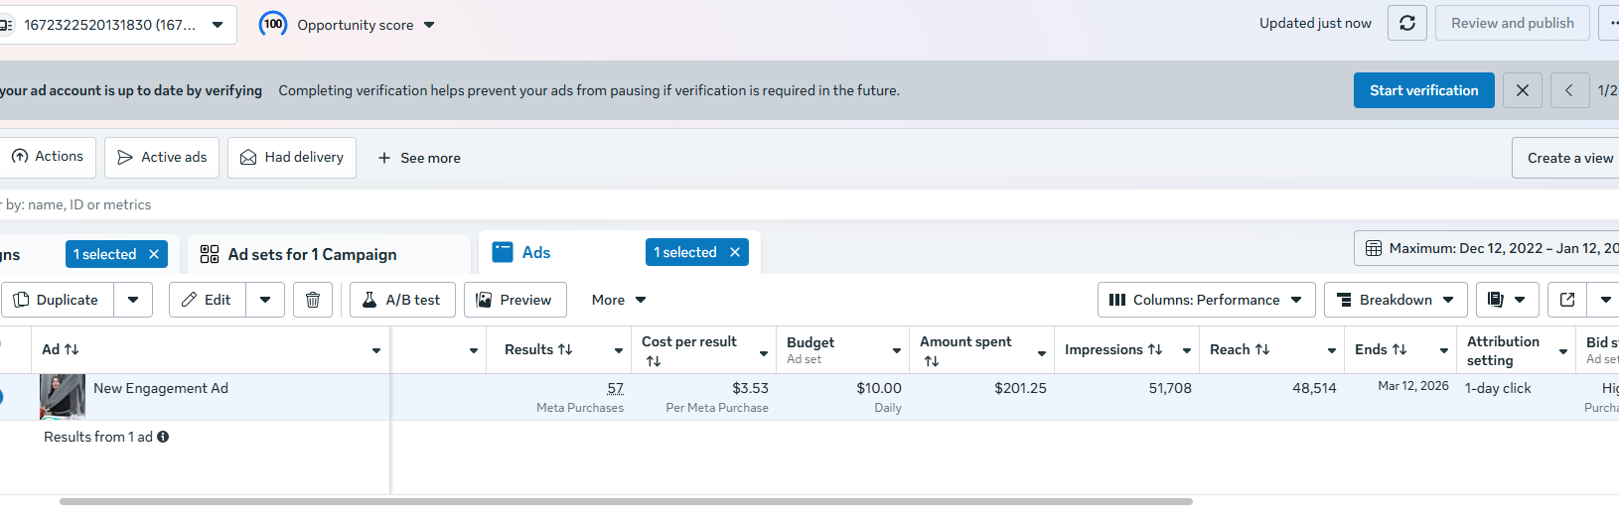
Task: Open Columns: Performance dropdown
Action: click(1206, 300)
